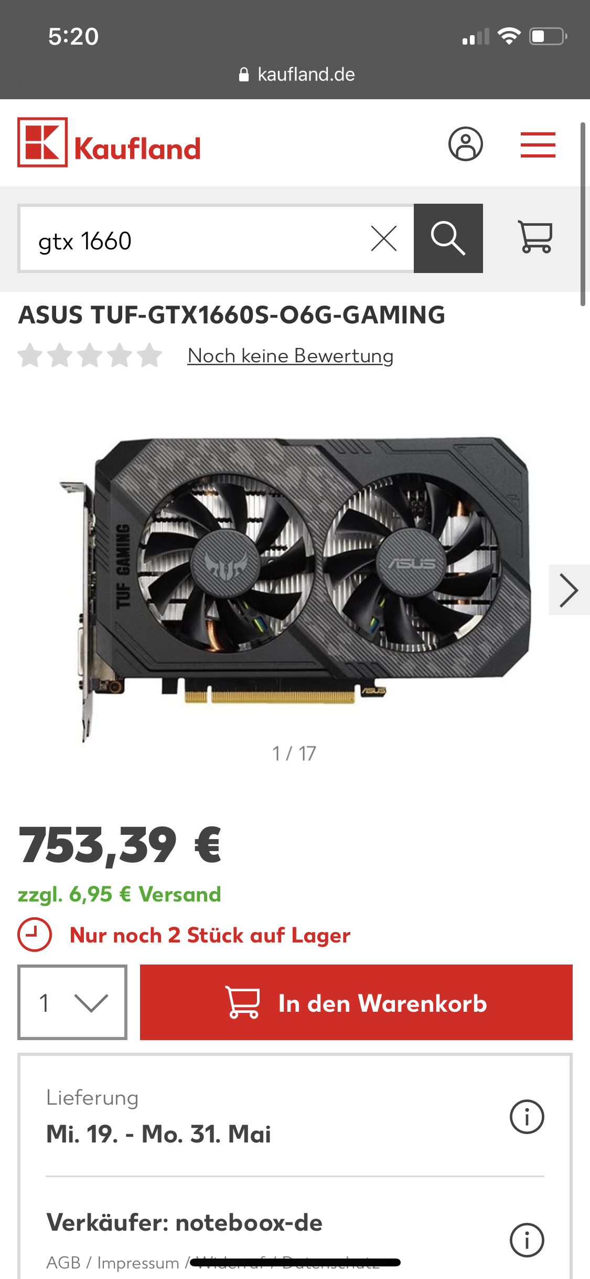Clear the search field with X
The image size is (590, 1279).
tap(384, 238)
